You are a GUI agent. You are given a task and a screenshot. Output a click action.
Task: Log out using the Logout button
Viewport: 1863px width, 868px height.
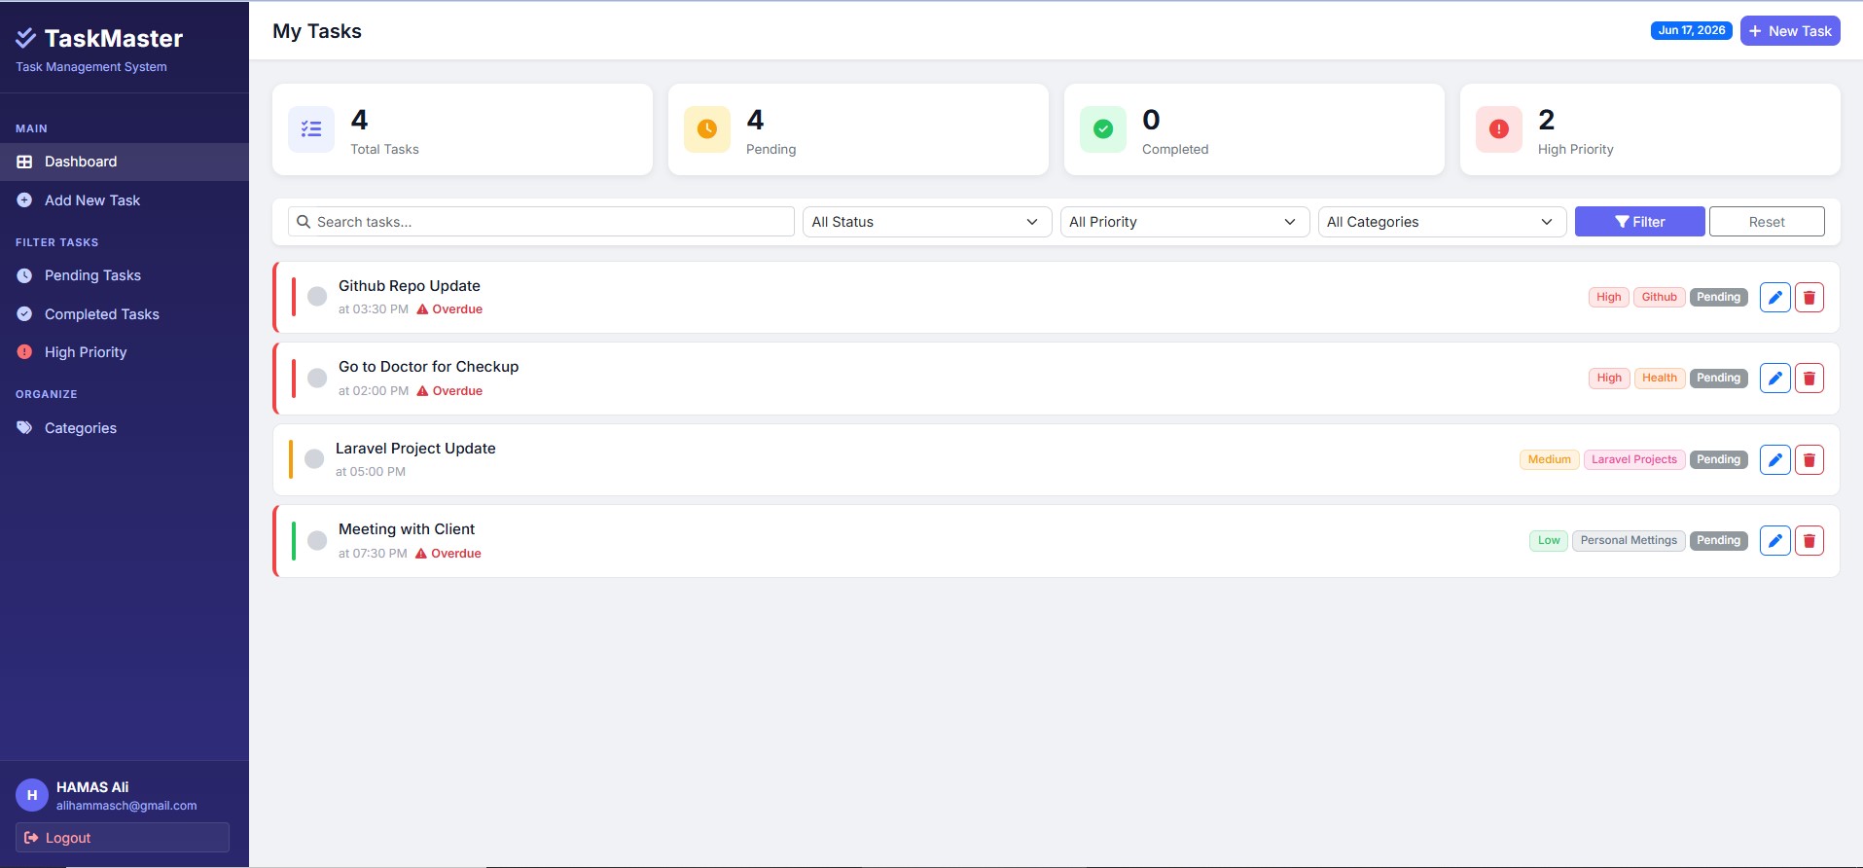coord(123,838)
